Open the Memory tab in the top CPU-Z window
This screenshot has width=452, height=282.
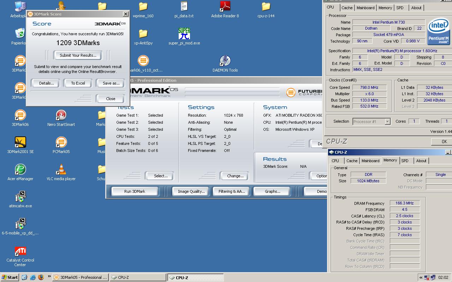pyautogui.click(x=385, y=8)
